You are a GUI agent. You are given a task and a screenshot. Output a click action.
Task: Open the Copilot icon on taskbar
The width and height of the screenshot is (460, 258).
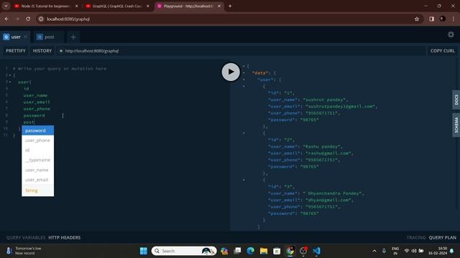(x=224, y=251)
